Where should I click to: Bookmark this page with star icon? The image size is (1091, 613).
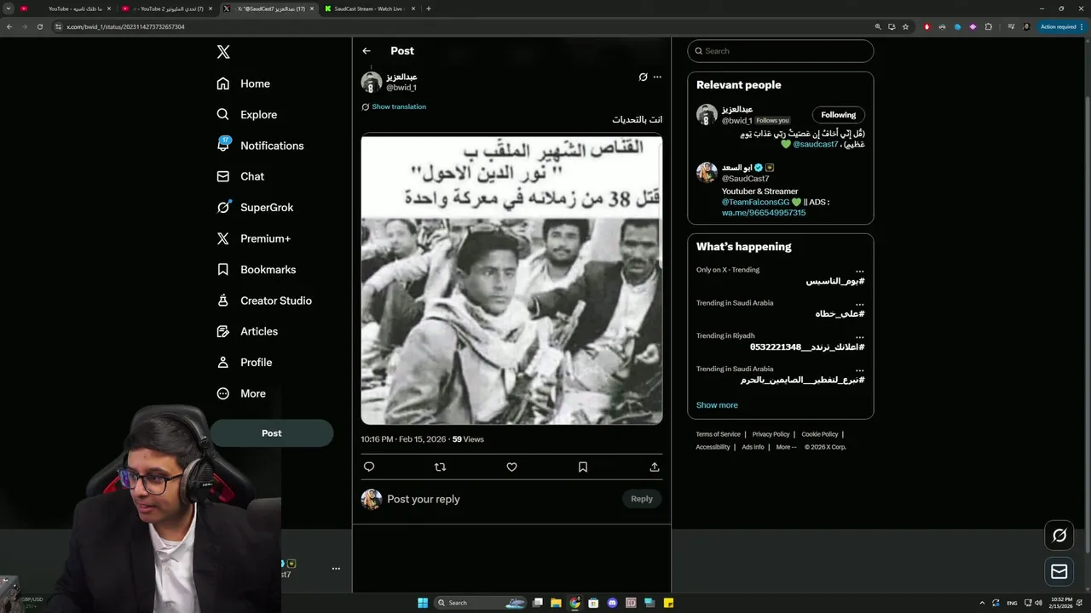click(905, 26)
